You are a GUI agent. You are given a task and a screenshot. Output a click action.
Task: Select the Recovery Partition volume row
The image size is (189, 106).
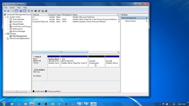pyautogui.click(x=76, y=17)
